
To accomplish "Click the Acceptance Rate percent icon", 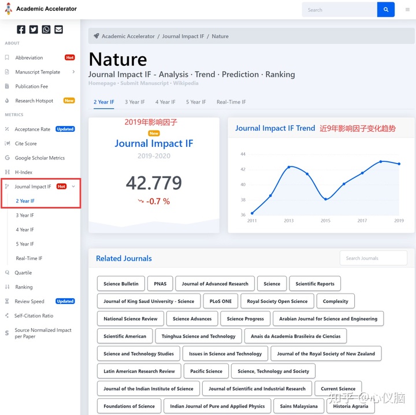I will pos(7,129).
